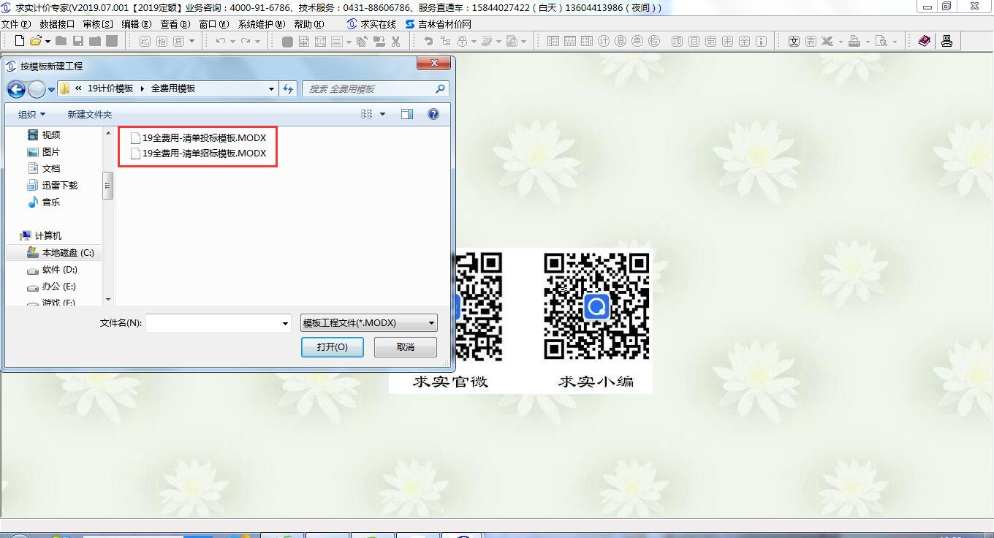Click the scissors cut icon
Image resolution: width=994 pixels, height=538 pixels.
(395, 42)
